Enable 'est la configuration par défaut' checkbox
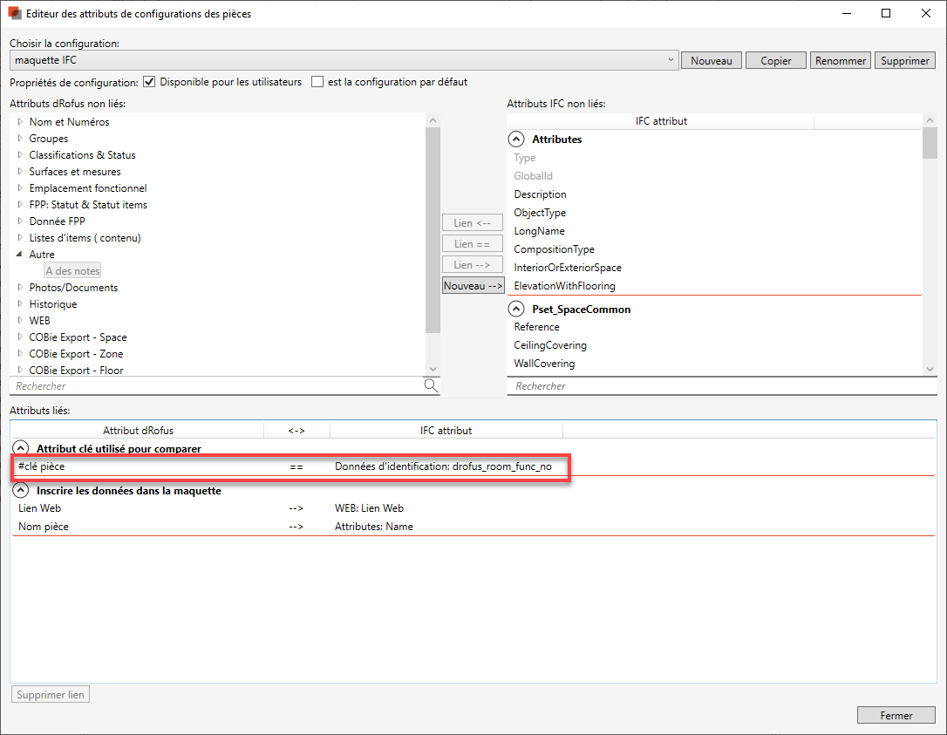 tap(318, 82)
